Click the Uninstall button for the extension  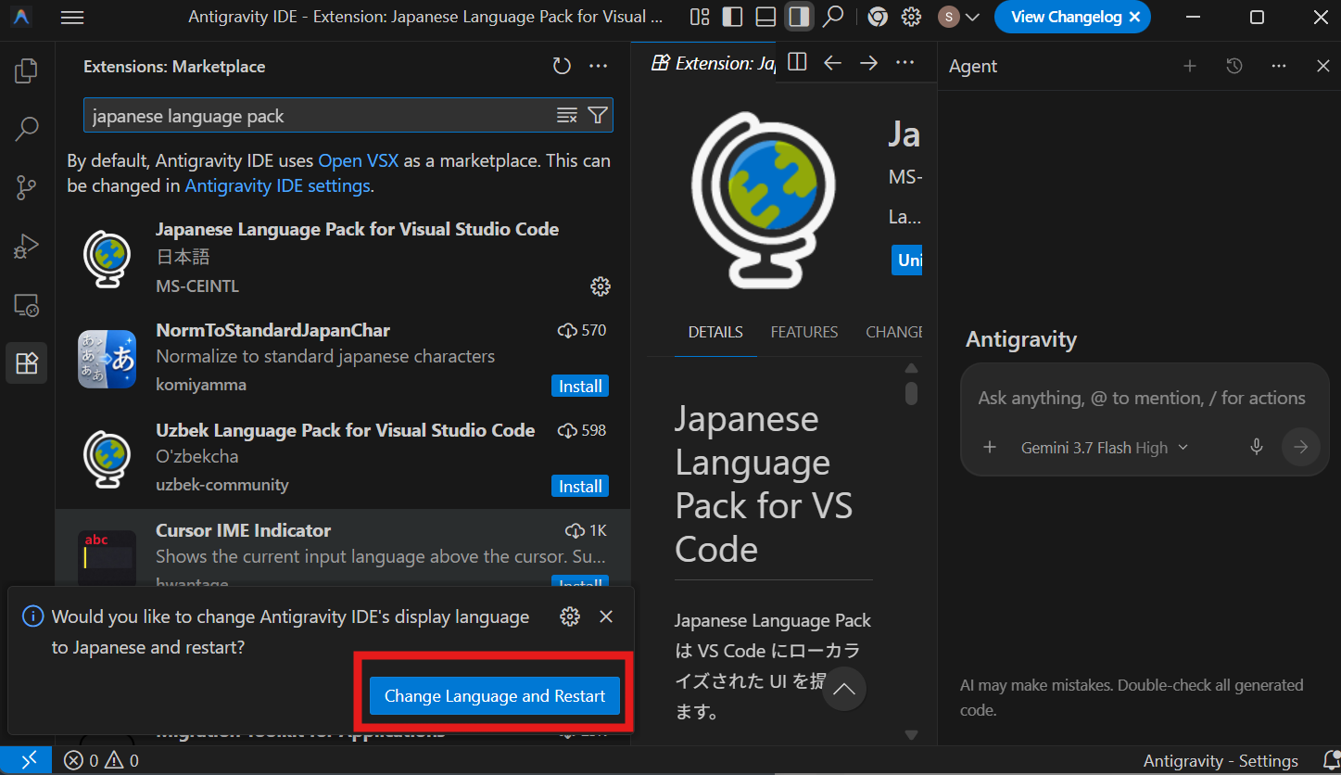tap(907, 260)
